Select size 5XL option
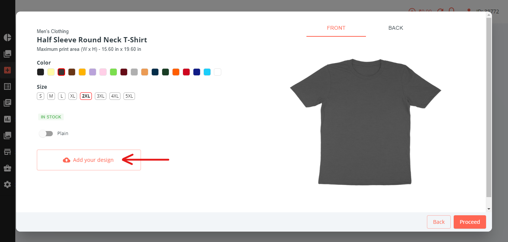This screenshot has width=508, height=242. coord(129,96)
